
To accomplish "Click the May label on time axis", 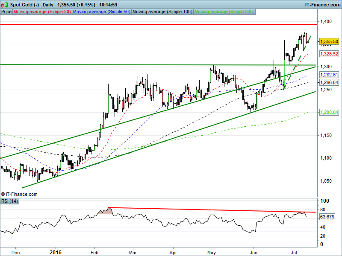I will pyautogui.click(x=212, y=253).
